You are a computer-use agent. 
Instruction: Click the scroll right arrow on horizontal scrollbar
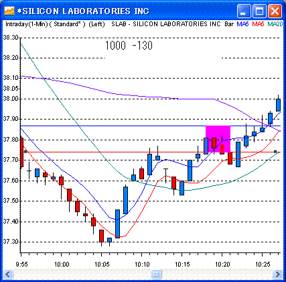tap(277, 274)
